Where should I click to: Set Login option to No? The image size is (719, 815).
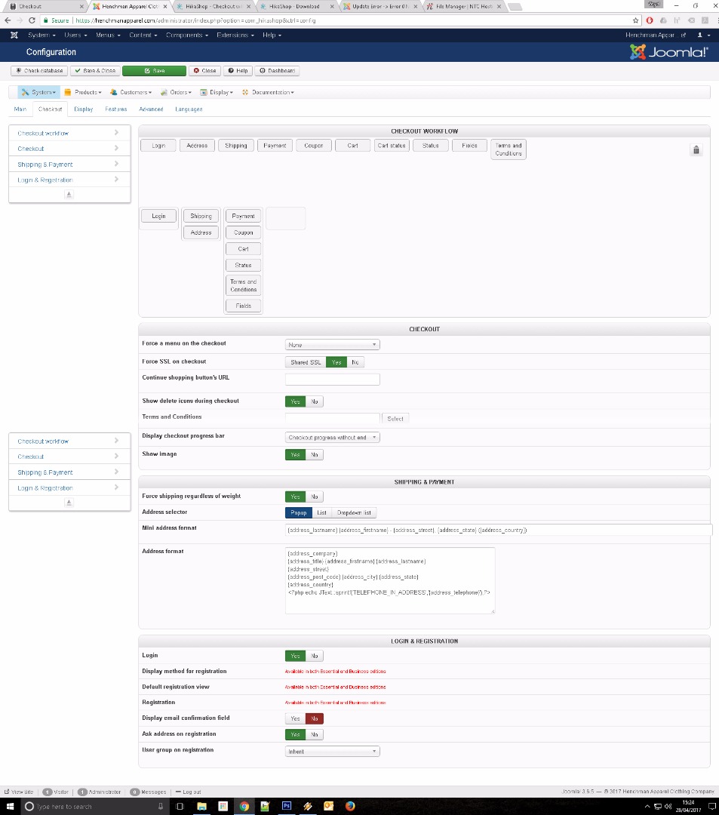315,656
